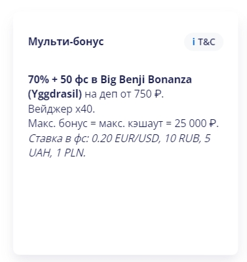This screenshot has height=262, width=247.
Task: Click the Макс. бонус text
Action: (x=58, y=124)
